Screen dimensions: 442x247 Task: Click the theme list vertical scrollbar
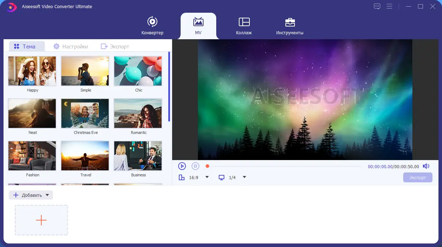click(x=169, y=87)
